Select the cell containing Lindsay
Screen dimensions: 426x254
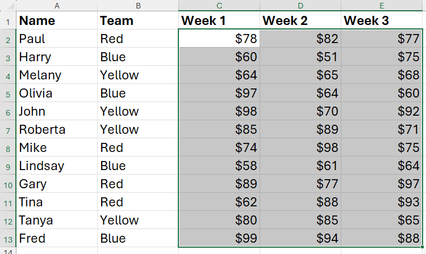click(57, 166)
